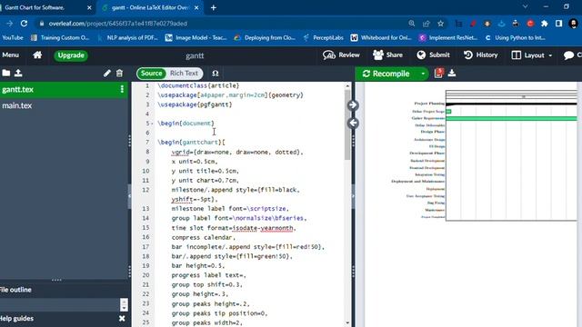Open the Image Model - Teac... bookmark
Screen dimensions: 582x327
(196, 37)
